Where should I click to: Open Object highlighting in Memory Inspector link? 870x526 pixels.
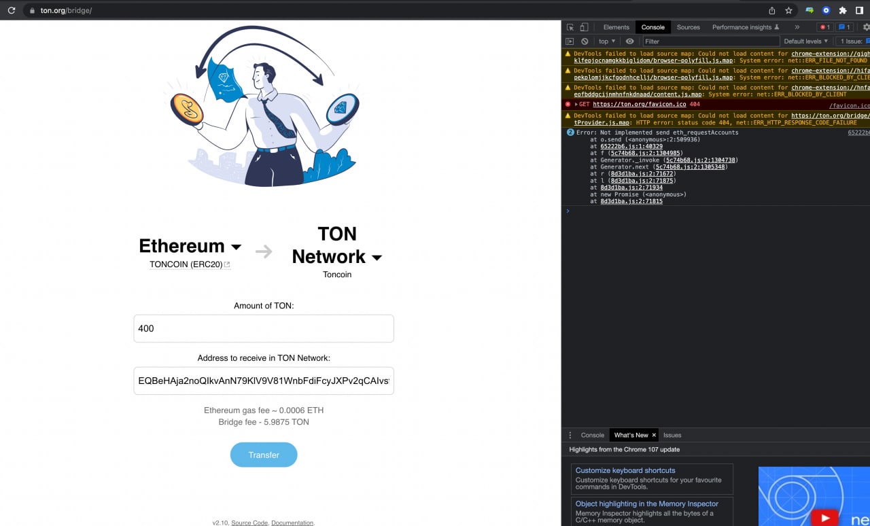point(647,504)
